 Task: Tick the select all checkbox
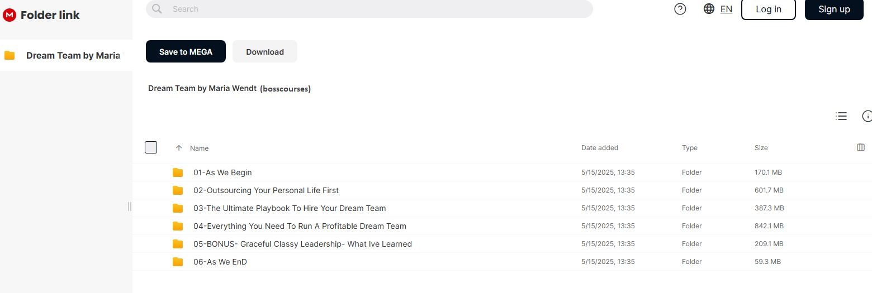click(151, 147)
